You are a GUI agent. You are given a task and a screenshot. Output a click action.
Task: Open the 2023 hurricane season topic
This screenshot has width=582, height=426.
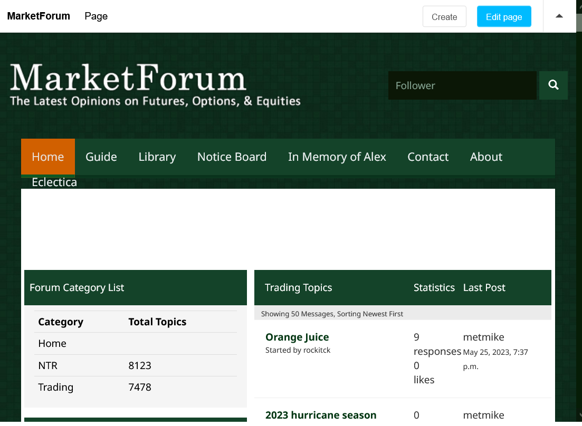pos(321,414)
